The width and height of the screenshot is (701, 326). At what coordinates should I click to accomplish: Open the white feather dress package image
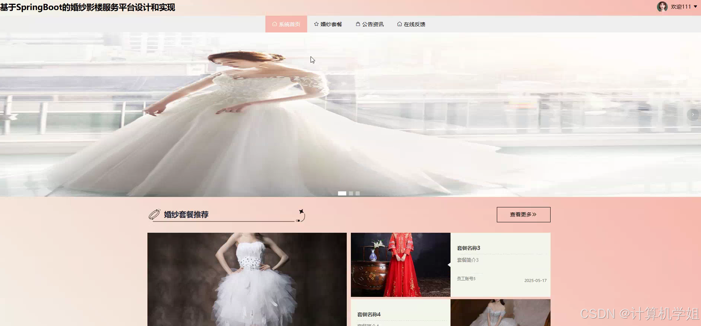point(247,279)
